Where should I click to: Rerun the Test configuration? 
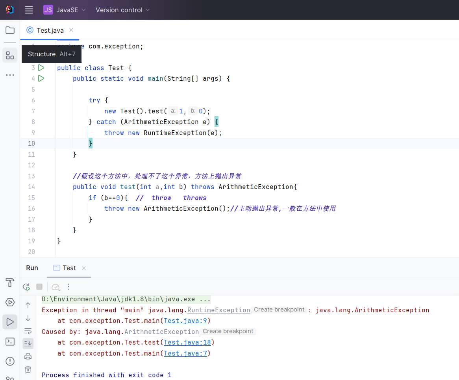[x=27, y=287]
